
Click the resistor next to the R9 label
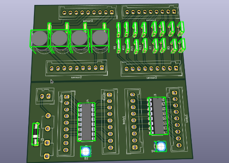coord(118,46)
